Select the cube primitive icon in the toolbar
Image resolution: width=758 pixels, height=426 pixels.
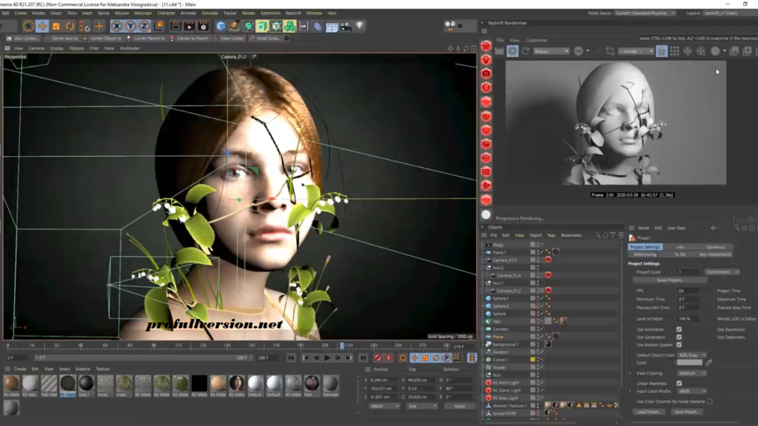[220, 24]
